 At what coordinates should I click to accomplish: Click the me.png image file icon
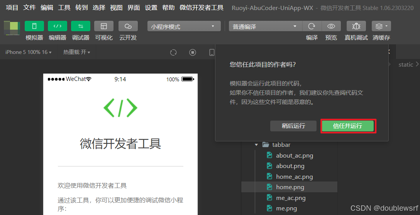(269, 208)
